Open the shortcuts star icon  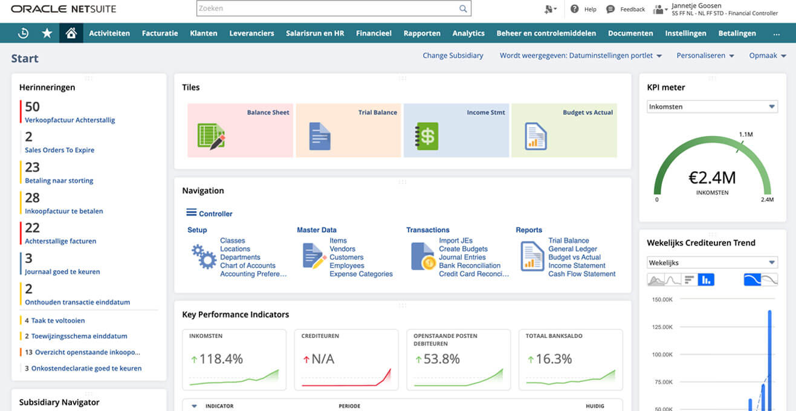(x=47, y=33)
